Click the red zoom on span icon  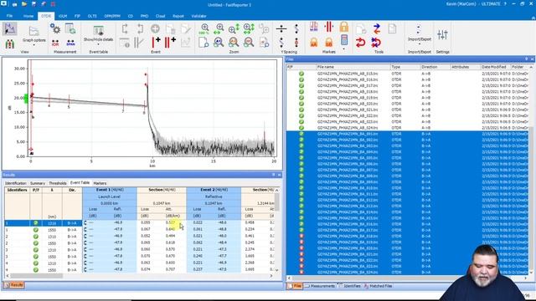[x=249, y=43]
